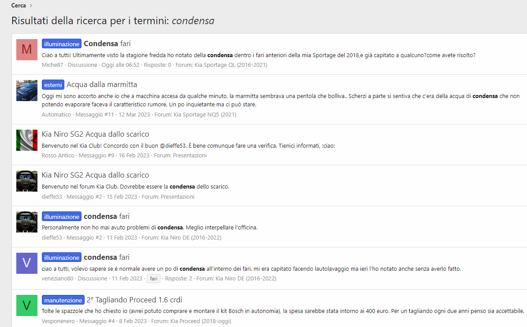Click 'Risposte: 0' text under Miche87 thread
Image resolution: width=527 pixels, height=327 pixels.
click(157, 65)
